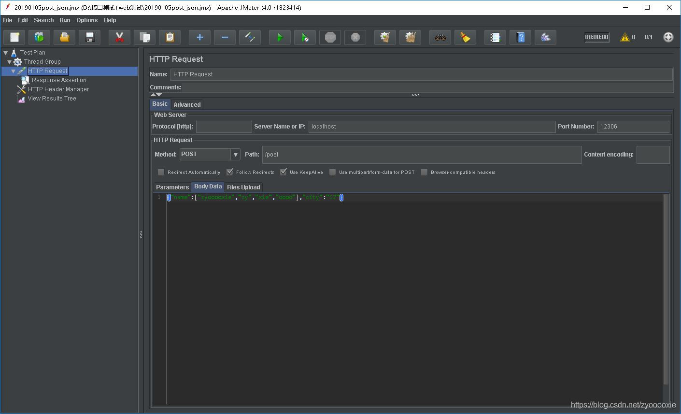681x414 pixels.
Task: Save the test plan with floppy icon
Action: coord(89,37)
